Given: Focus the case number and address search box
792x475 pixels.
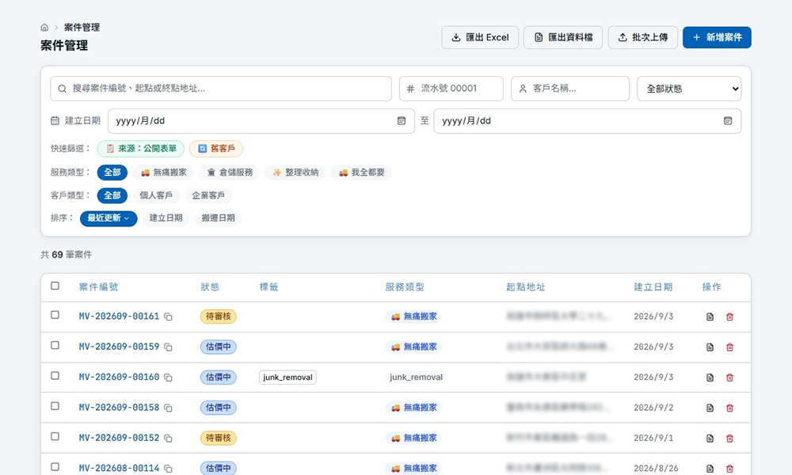Looking at the screenshot, I should point(221,89).
